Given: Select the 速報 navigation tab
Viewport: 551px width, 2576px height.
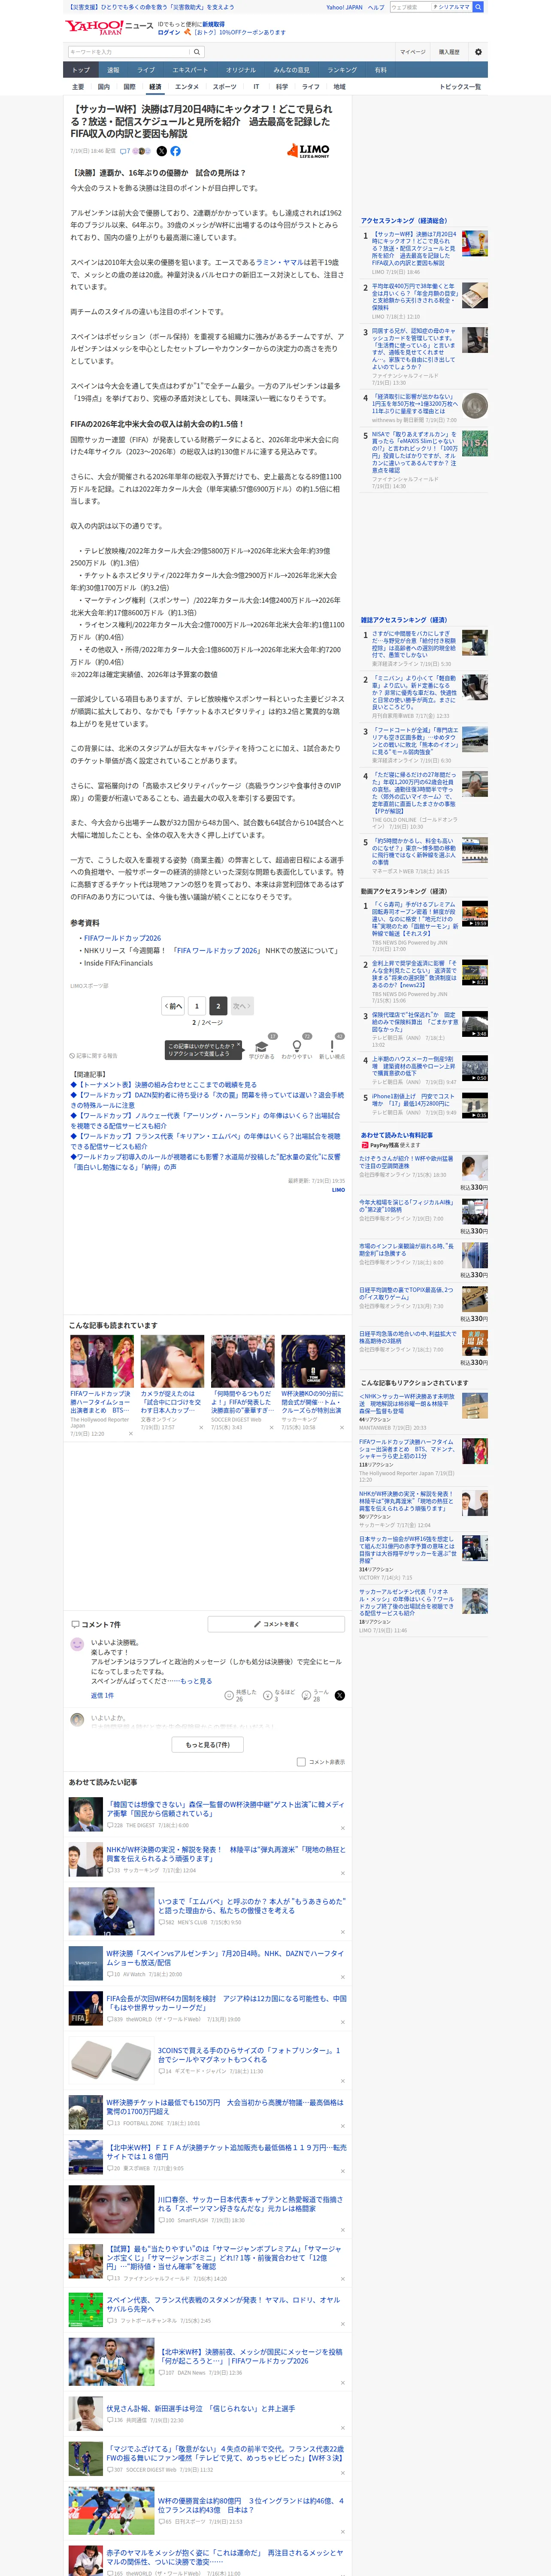Looking at the screenshot, I should [x=113, y=70].
